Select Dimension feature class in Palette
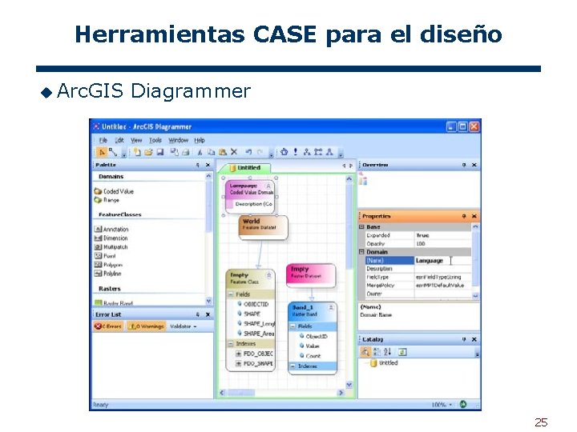The height and width of the screenshot is (432, 577). (111, 238)
